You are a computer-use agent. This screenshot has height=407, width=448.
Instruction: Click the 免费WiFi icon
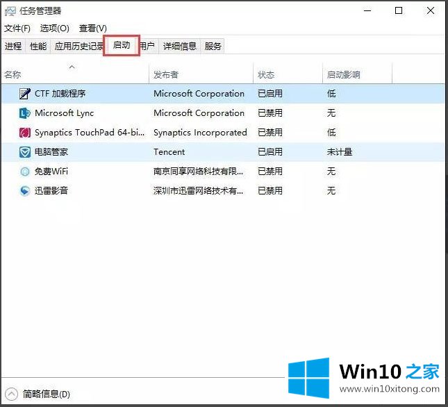tap(25, 172)
